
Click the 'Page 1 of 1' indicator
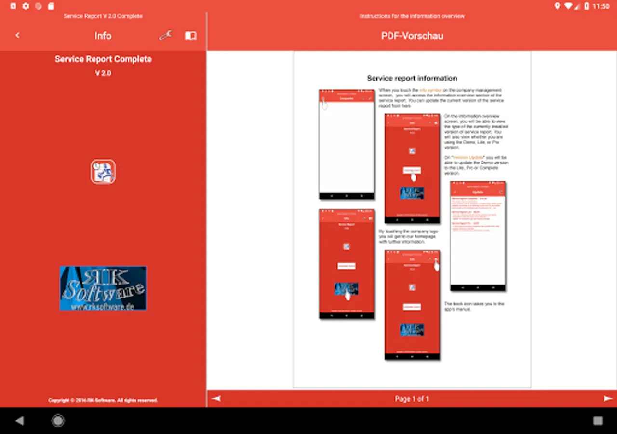(412, 399)
